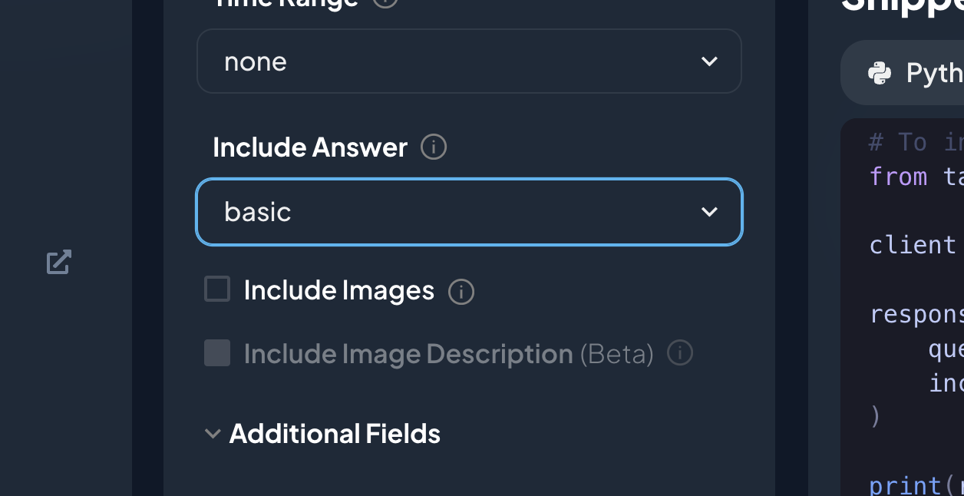964x496 pixels.
Task: Click the Include Images label text
Action: tap(338, 290)
